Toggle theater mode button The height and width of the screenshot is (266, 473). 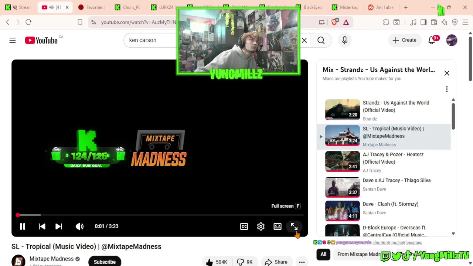point(278,226)
